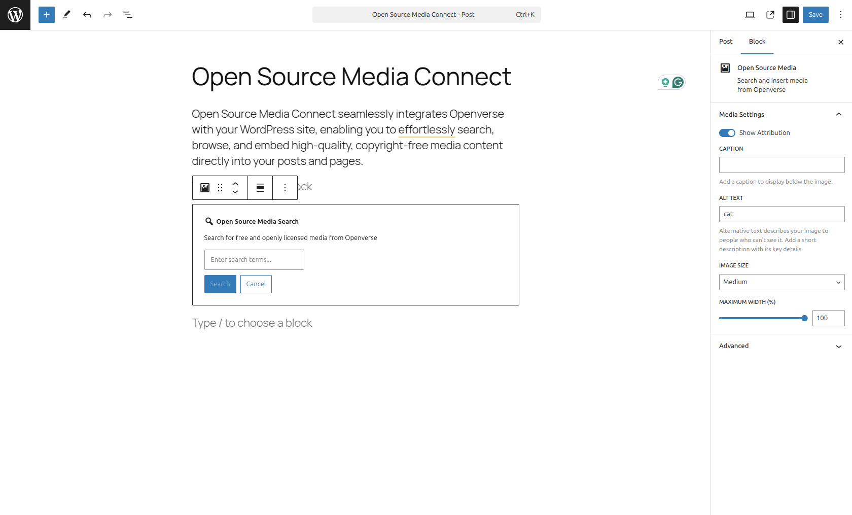Screen dimensions: 852x515
Task: Click the underlined word effortlessly
Action: 427,130
